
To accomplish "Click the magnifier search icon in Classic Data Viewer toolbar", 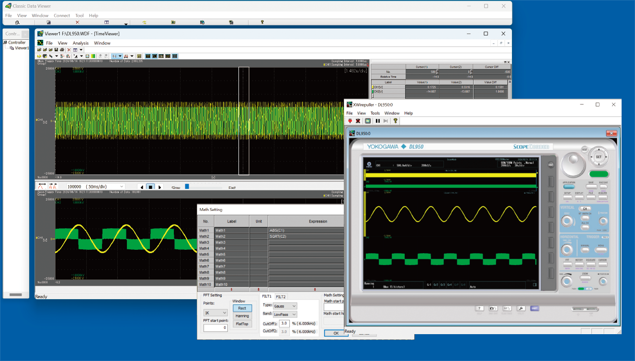I will pos(18,22).
